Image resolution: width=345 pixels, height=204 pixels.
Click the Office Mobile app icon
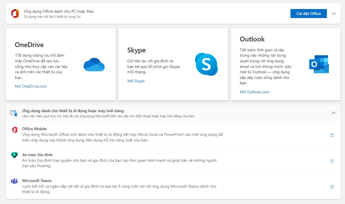click(14, 130)
